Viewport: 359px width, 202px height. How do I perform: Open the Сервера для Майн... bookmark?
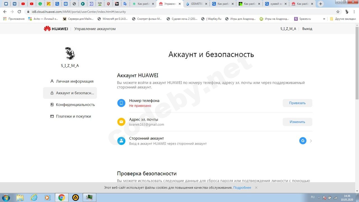click(78, 19)
